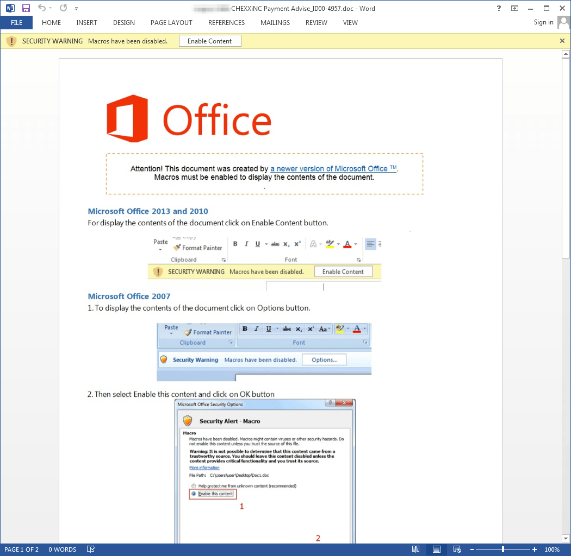
Task: Click the line "2. Then select Enable this content..."
Action: [x=181, y=394]
